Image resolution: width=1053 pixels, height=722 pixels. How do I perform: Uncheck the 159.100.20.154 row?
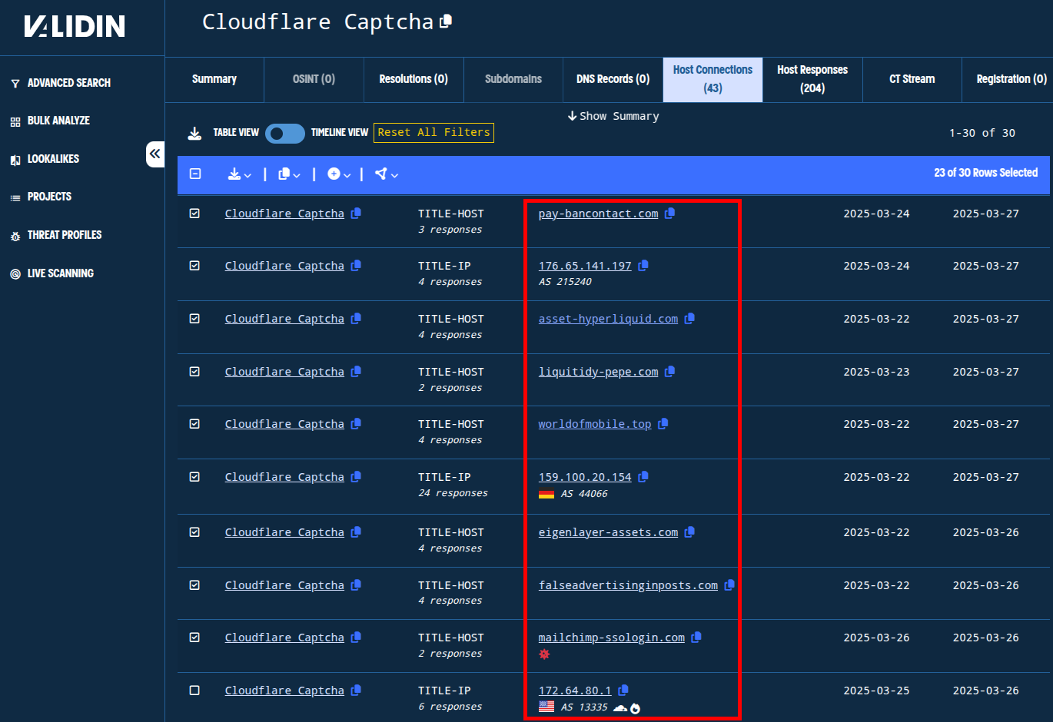[194, 477]
